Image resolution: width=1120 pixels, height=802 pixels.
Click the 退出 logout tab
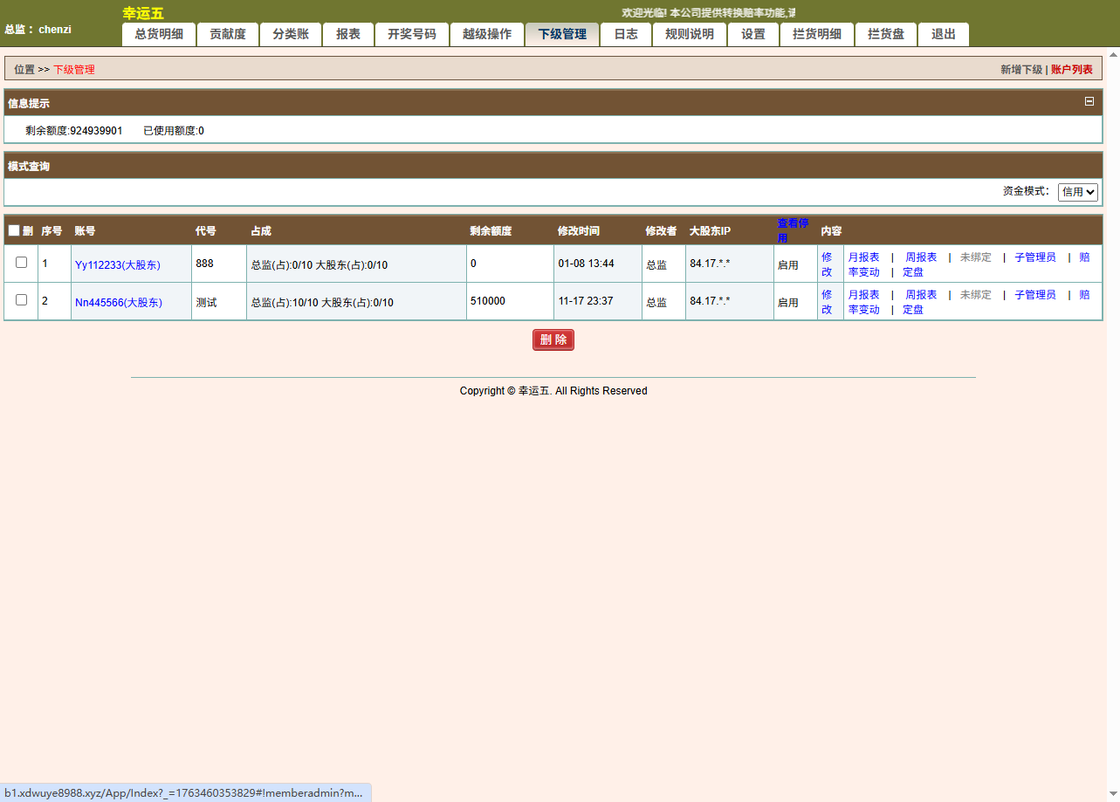[x=943, y=34]
